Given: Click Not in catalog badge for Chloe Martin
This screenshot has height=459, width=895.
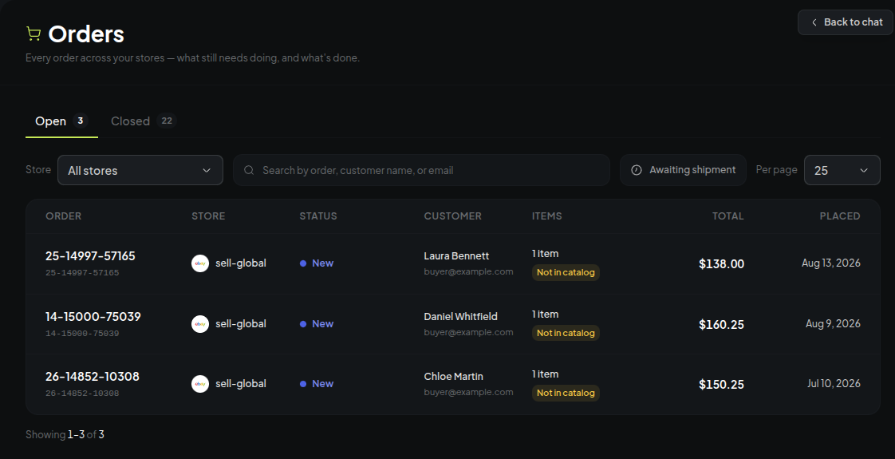Looking at the screenshot, I should [566, 393].
